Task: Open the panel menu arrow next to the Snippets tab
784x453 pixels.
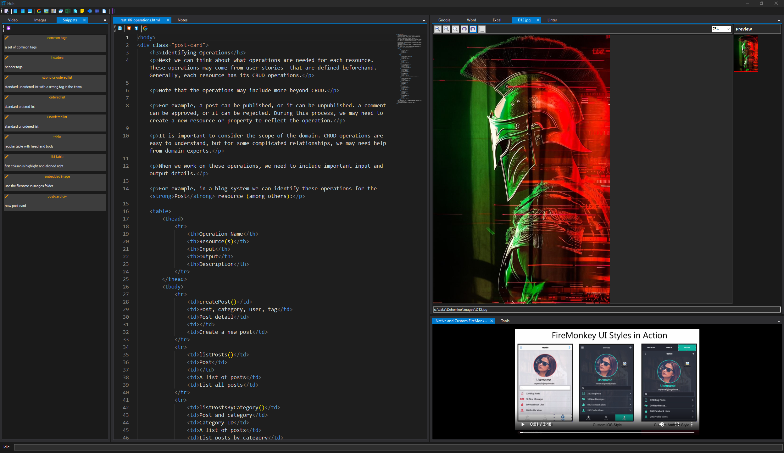Action: point(105,20)
